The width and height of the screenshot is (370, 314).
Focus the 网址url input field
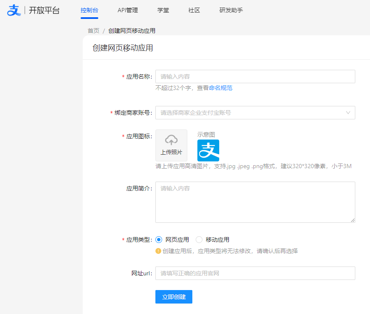[255, 273]
